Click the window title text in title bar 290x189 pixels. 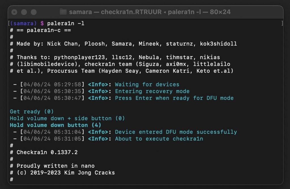click(x=150, y=12)
